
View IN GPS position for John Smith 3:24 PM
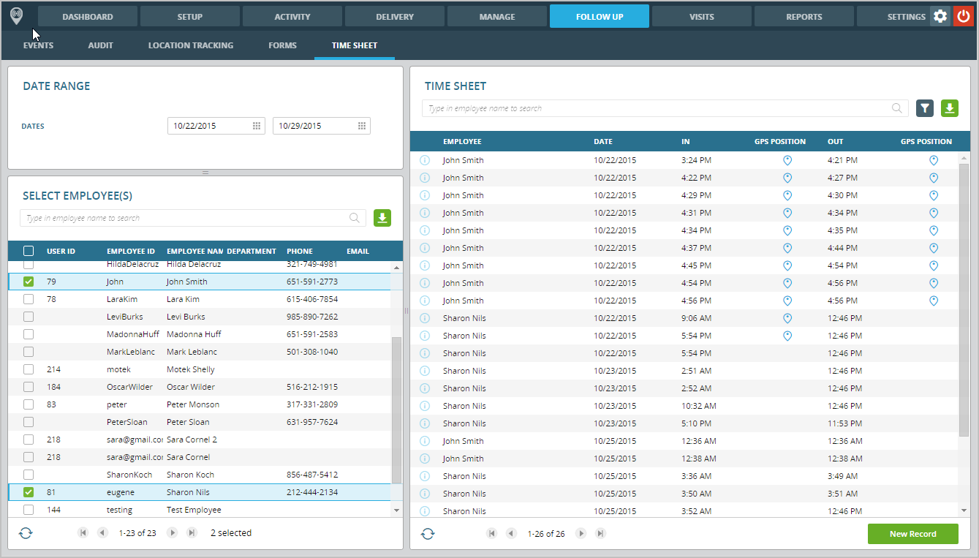pos(787,160)
